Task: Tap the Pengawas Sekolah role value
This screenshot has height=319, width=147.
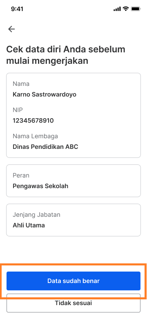Action: [x=40, y=186]
